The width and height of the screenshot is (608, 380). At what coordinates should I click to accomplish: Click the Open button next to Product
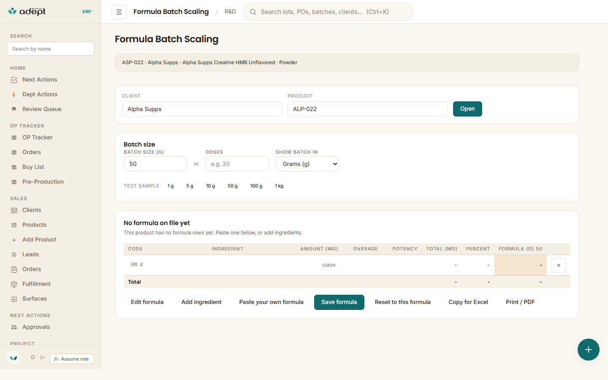(467, 109)
